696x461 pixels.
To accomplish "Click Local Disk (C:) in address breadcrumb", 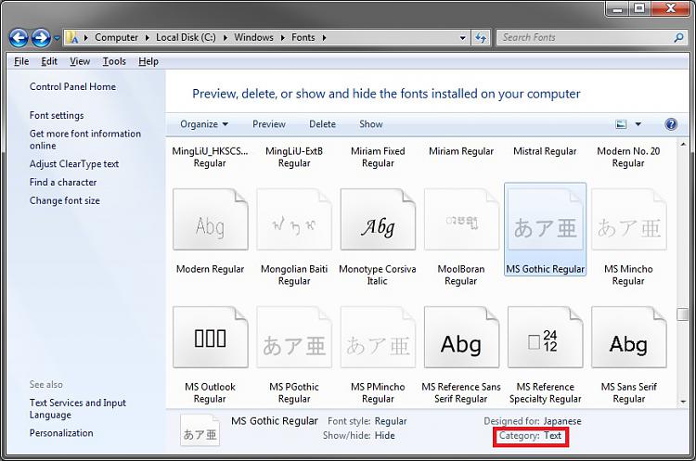I will [186, 38].
